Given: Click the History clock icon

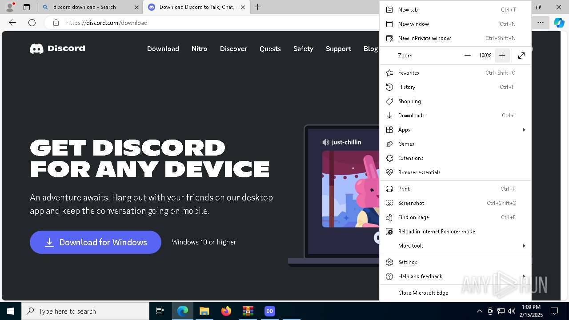Looking at the screenshot, I should pos(389,87).
